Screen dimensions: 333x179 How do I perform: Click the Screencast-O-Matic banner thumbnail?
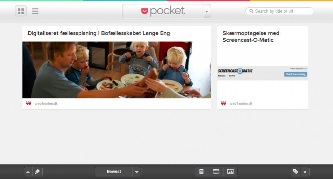tap(263, 73)
